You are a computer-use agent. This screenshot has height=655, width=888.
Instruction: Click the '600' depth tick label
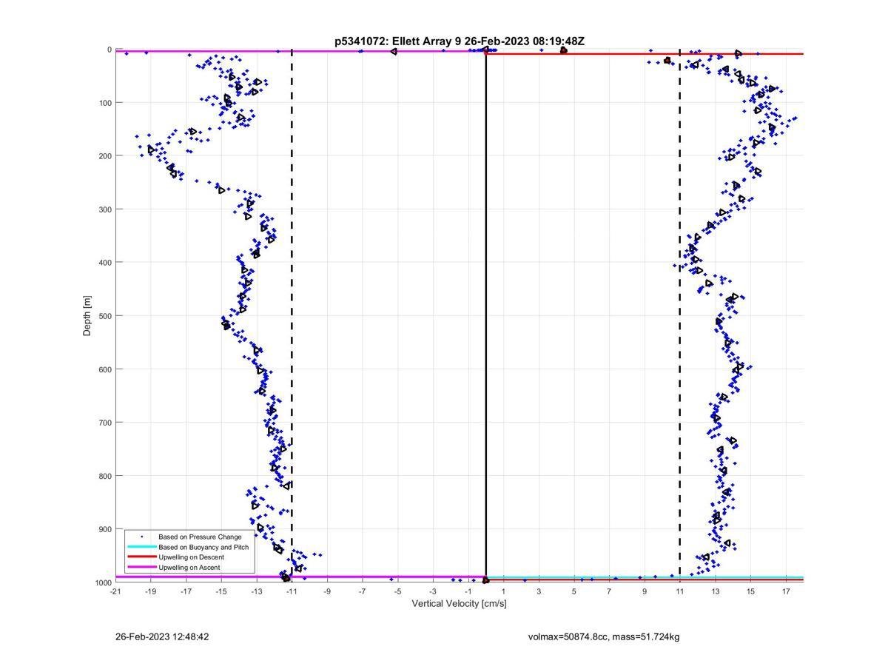(x=104, y=369)
